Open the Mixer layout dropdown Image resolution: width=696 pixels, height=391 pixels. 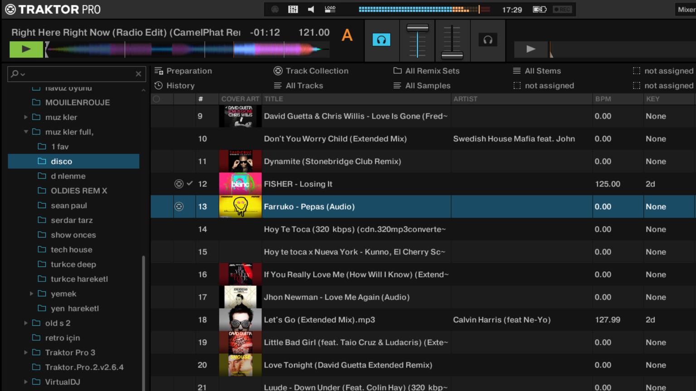click(x=686, y=10)
